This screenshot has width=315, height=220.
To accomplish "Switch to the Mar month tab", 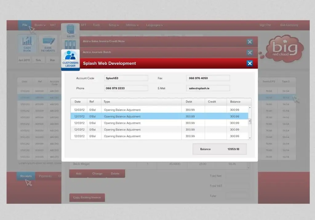I will (52, 60).
